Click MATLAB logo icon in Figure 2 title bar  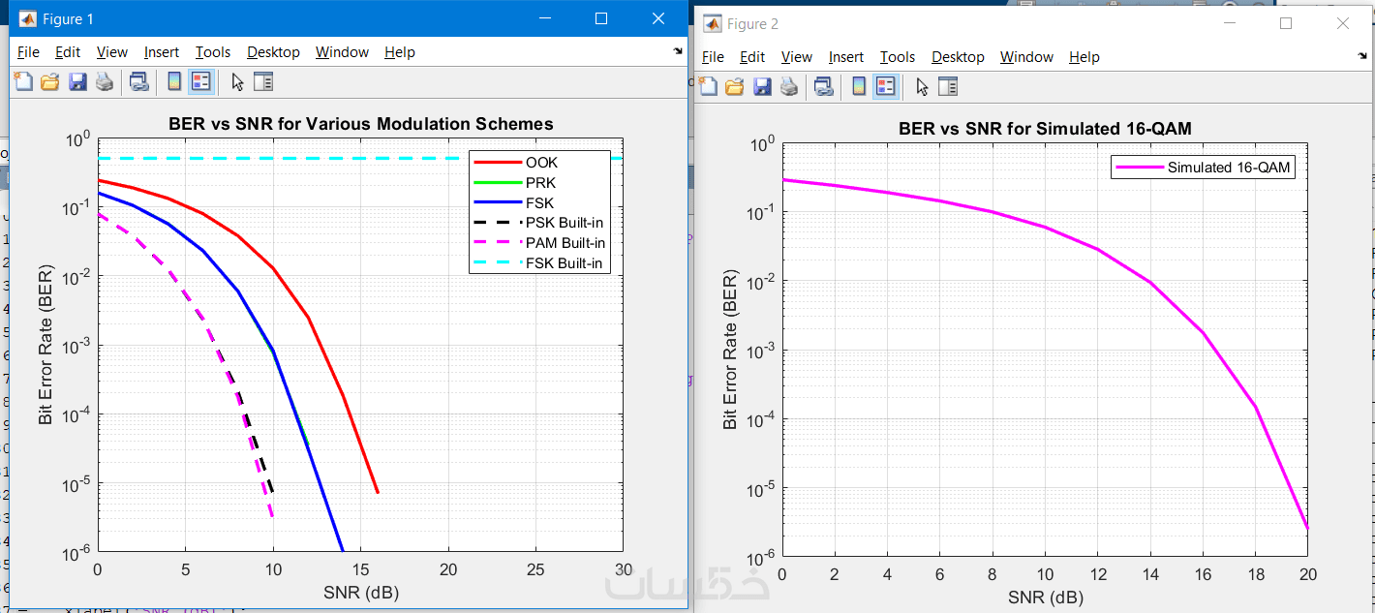(712, 23)
